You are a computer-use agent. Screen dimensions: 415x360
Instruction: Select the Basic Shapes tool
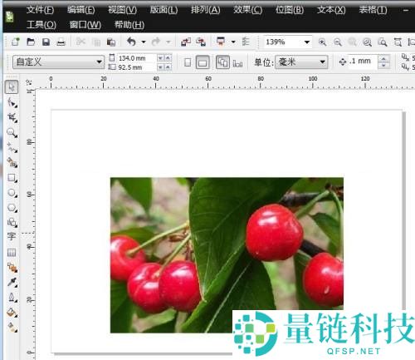click(x=12, y=222)
